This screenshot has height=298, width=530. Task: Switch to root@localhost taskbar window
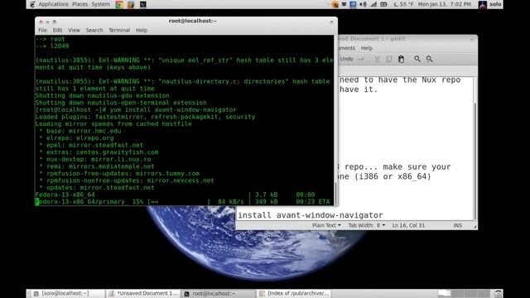click(x=219, y=294)
